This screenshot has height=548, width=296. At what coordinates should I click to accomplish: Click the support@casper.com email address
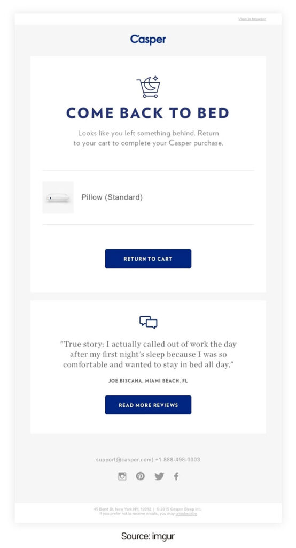[124, 460]
